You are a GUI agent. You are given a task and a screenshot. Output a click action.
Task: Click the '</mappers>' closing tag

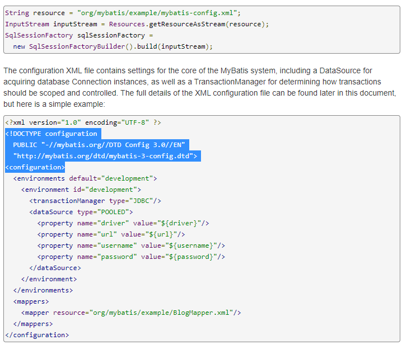[x=33, y=324]
